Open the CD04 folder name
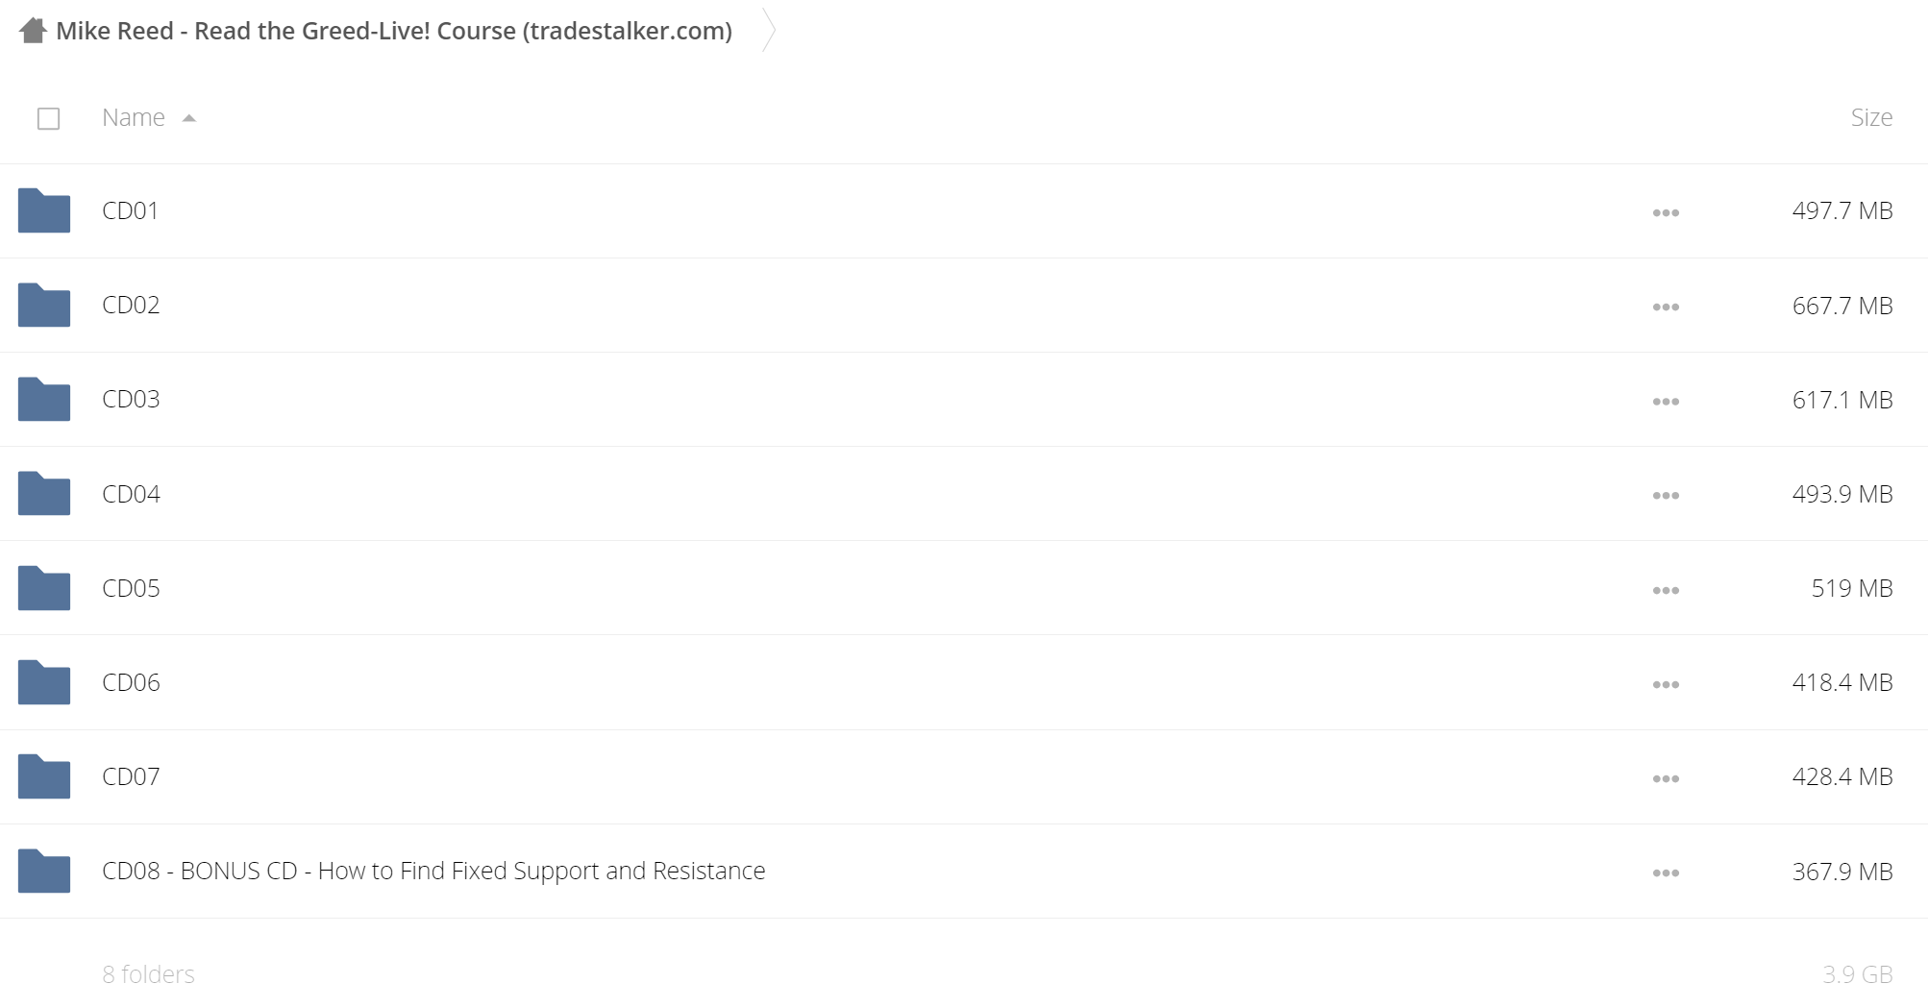 (131, 494)
